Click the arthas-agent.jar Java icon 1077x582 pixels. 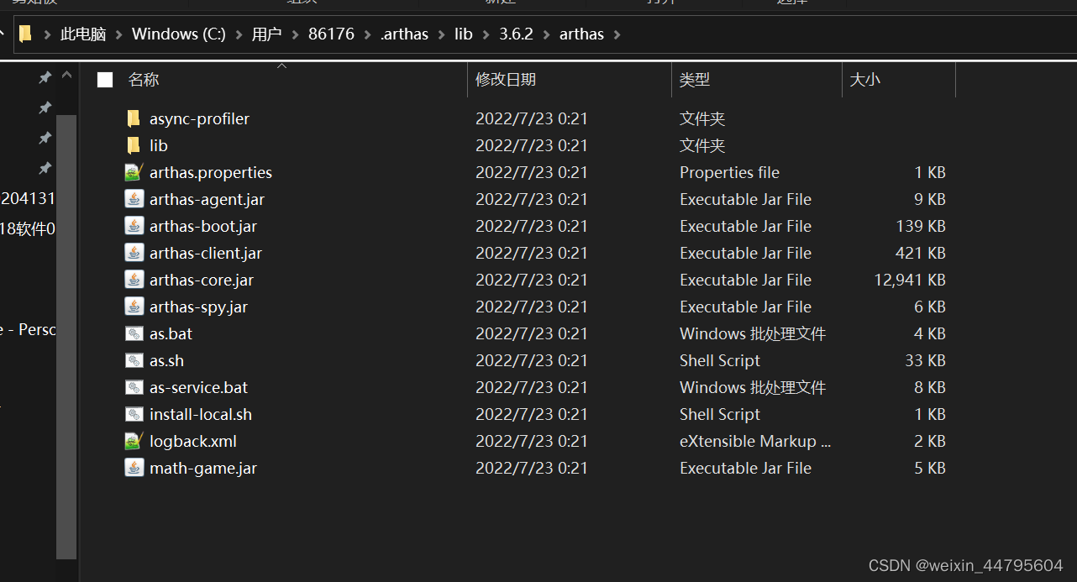pyautogui.click(x=134, y=199)
